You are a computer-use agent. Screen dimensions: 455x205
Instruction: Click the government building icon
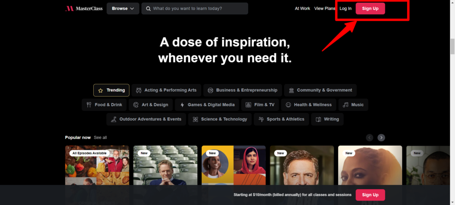[x=291, y=90]
